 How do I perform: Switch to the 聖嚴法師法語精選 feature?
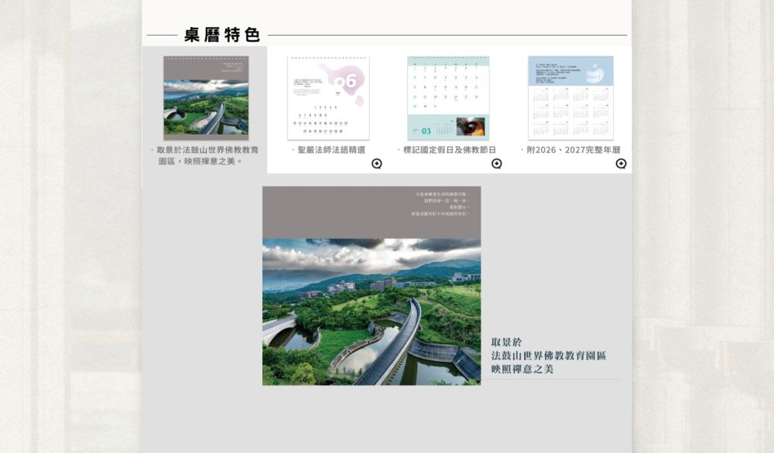[328, 150]
